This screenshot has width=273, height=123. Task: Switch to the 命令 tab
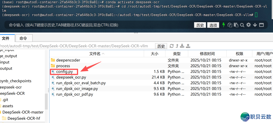point(24,38)
